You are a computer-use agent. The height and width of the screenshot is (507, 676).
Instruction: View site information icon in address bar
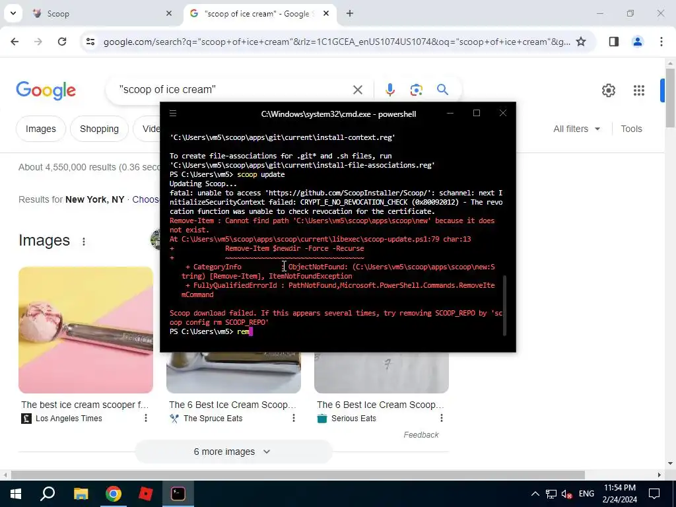coord(90,42)
